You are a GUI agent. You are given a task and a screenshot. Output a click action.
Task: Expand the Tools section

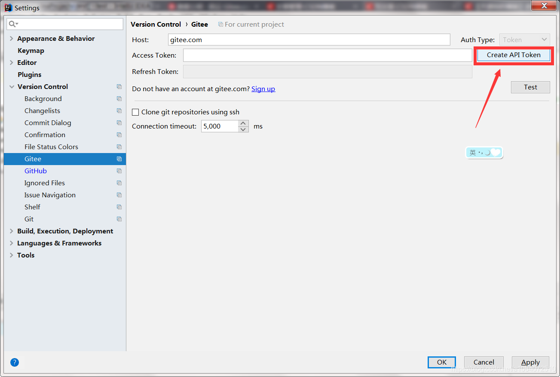click(x=12, y=255)
